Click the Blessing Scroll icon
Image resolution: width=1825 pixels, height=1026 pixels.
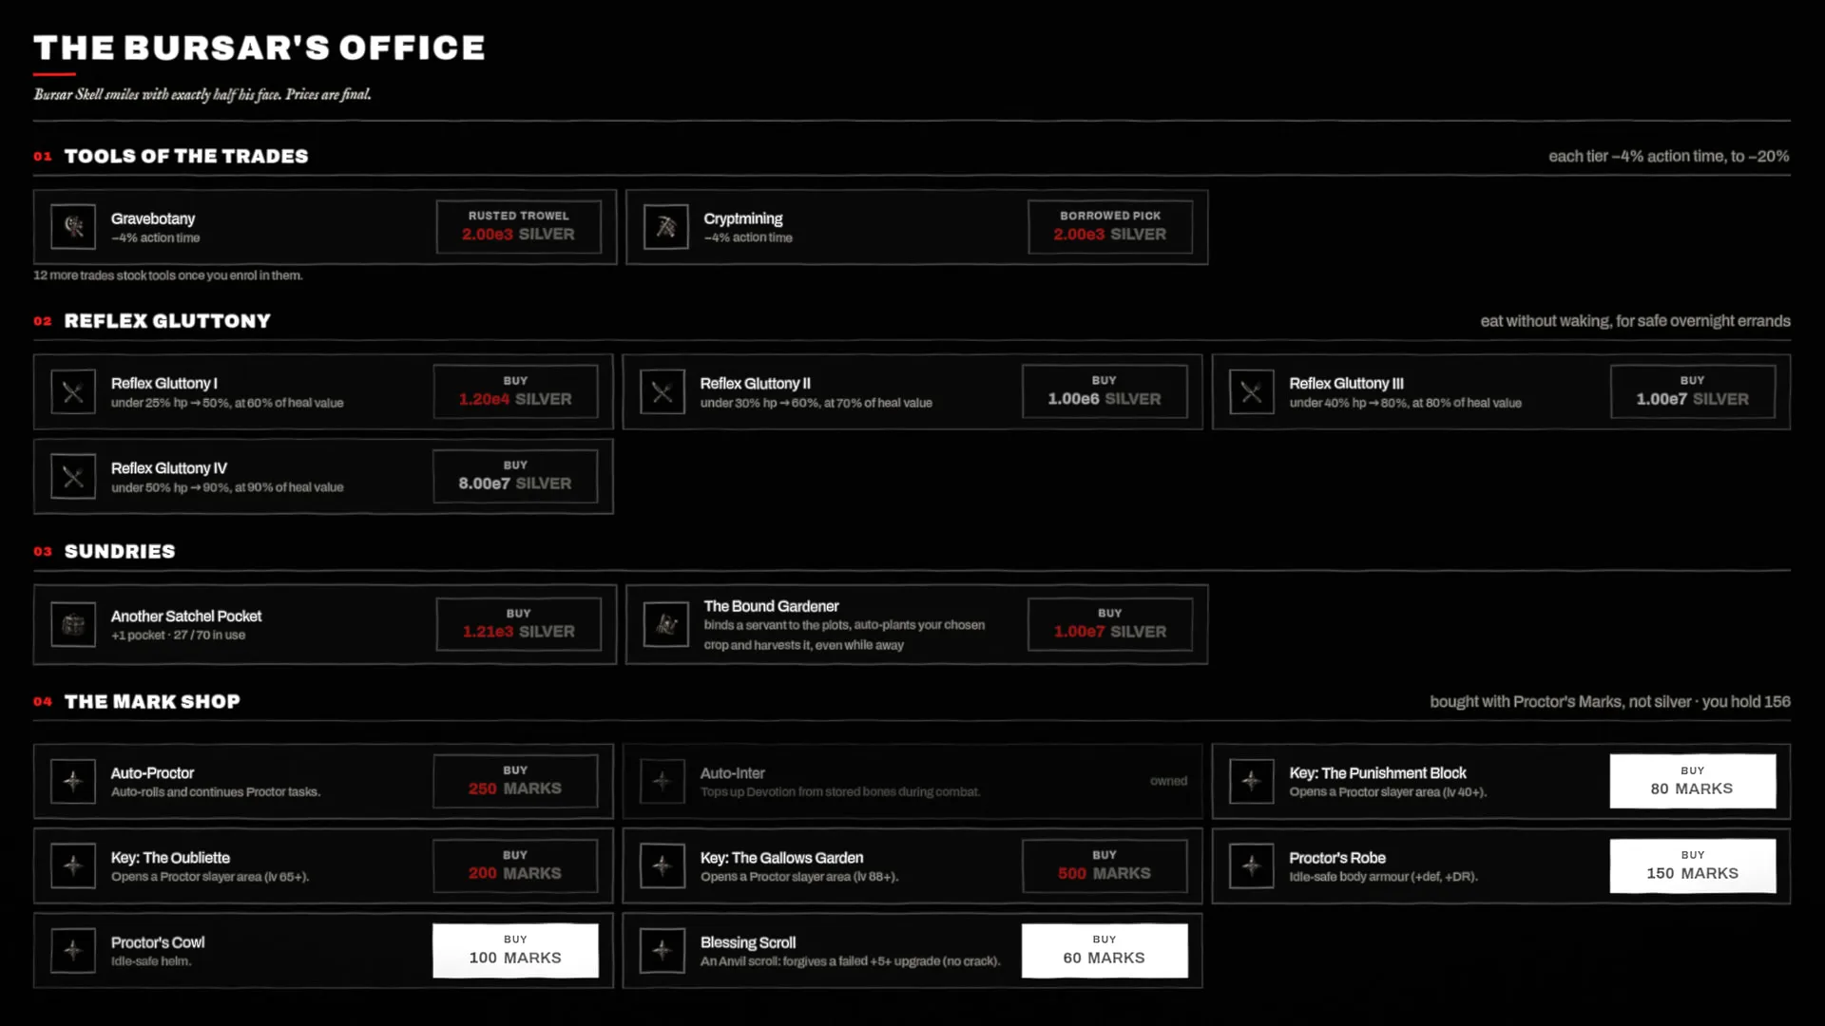[x=663, y=951]
